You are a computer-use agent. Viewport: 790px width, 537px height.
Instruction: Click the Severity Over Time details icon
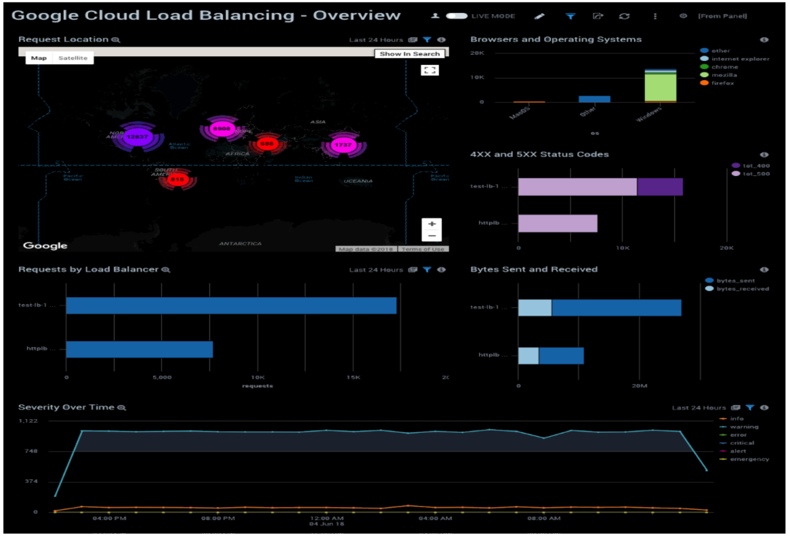click(735, 407)
